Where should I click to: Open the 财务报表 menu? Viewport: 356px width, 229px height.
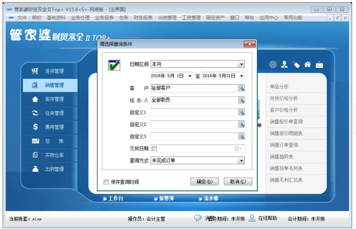pos(143,18)
